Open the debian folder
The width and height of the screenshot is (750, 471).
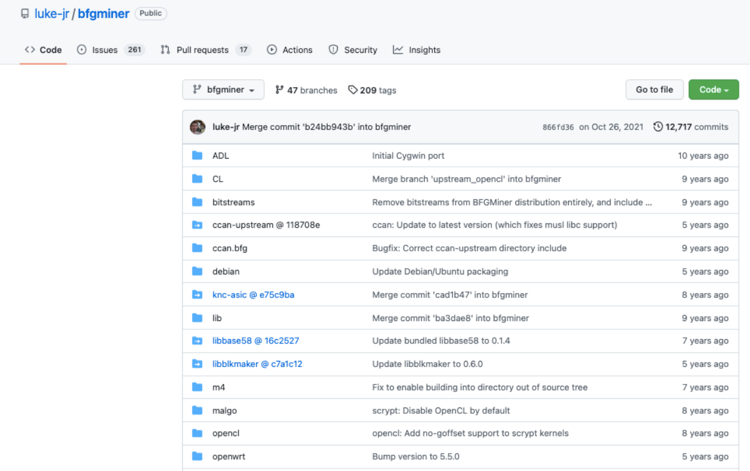[225, 271]
